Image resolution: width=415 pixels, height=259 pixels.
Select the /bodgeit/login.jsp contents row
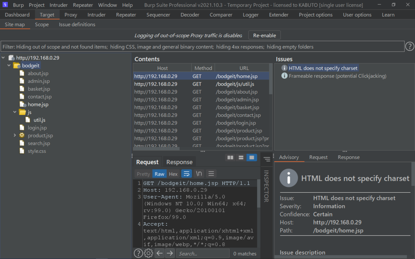[x=201, y=123]
